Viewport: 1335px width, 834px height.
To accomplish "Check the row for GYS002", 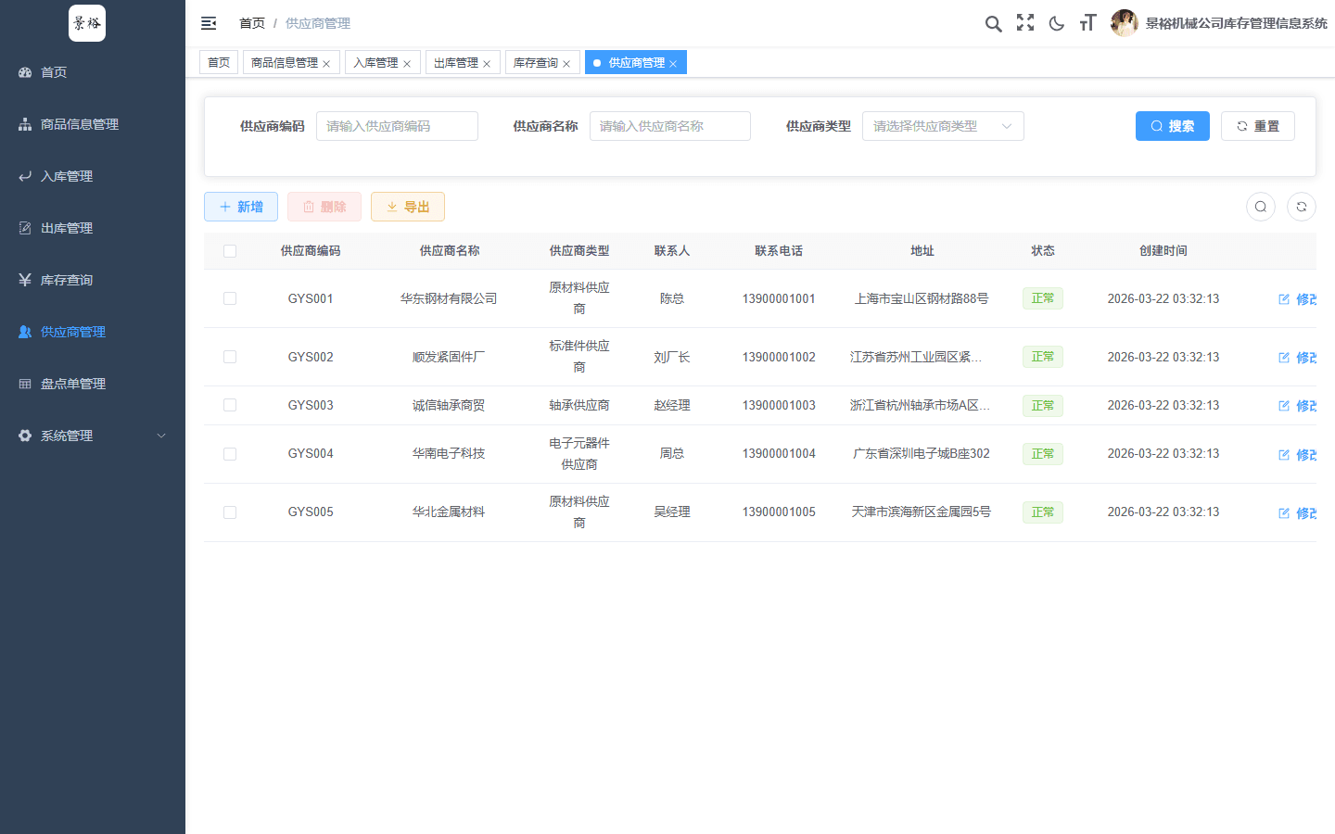I will pos(230,357).
